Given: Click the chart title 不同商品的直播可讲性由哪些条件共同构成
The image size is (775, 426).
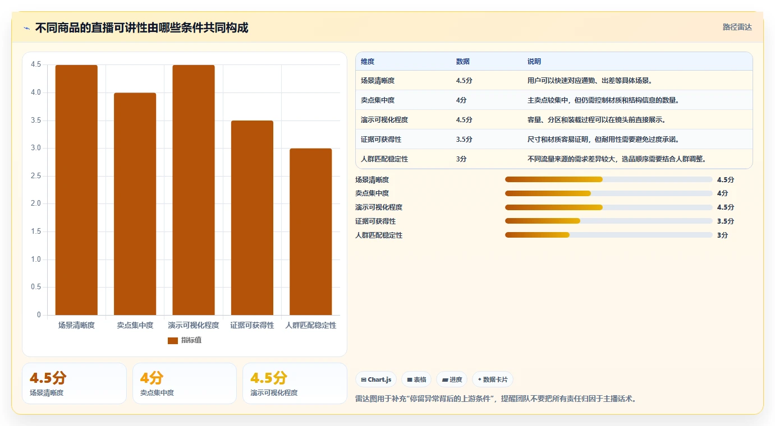Looking at the screenshot, I should (x=142, y=27).
